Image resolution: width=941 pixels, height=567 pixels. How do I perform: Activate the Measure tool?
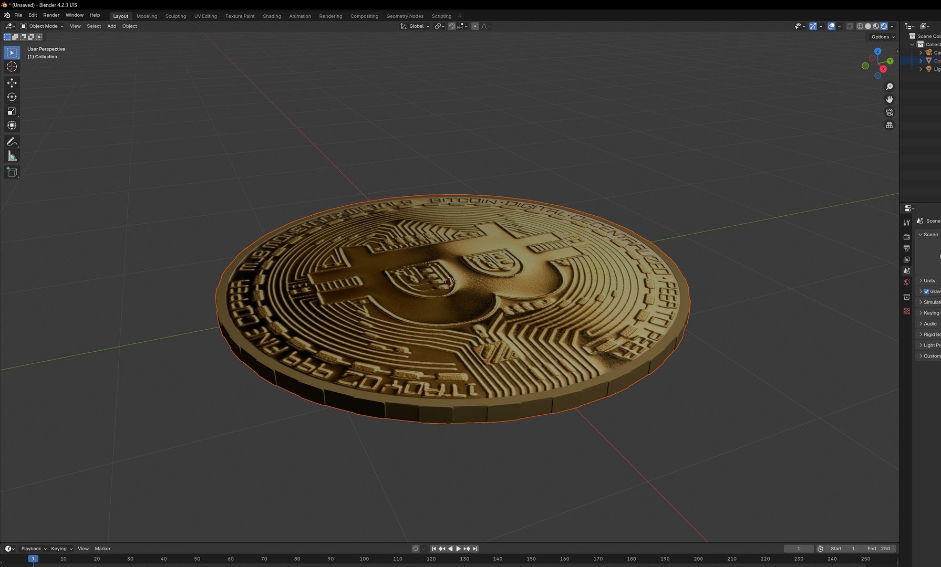click(12, 156)
